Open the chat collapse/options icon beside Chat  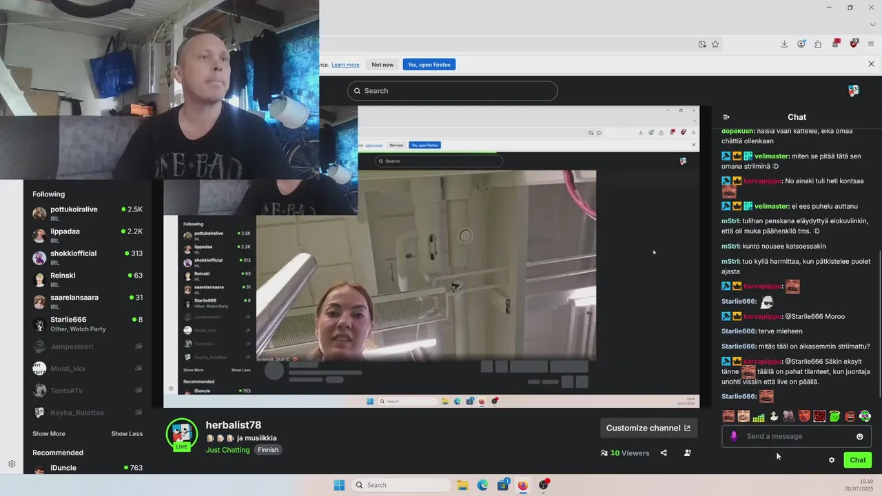point(726,117)
